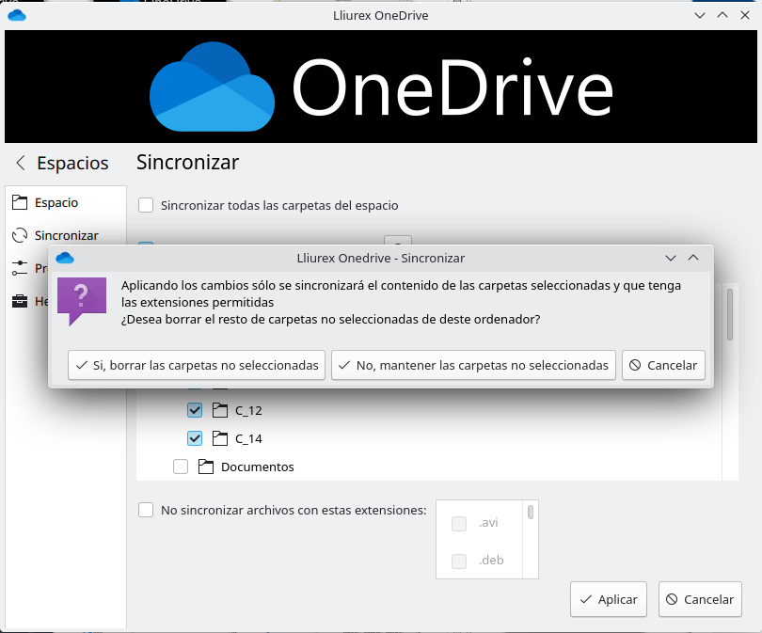
Task: Enable No sincronizar archivos con estas extensiones
Action: (146, 510)
